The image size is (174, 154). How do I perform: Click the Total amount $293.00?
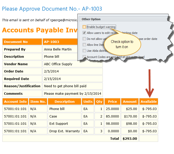click(x=130, y=138)
